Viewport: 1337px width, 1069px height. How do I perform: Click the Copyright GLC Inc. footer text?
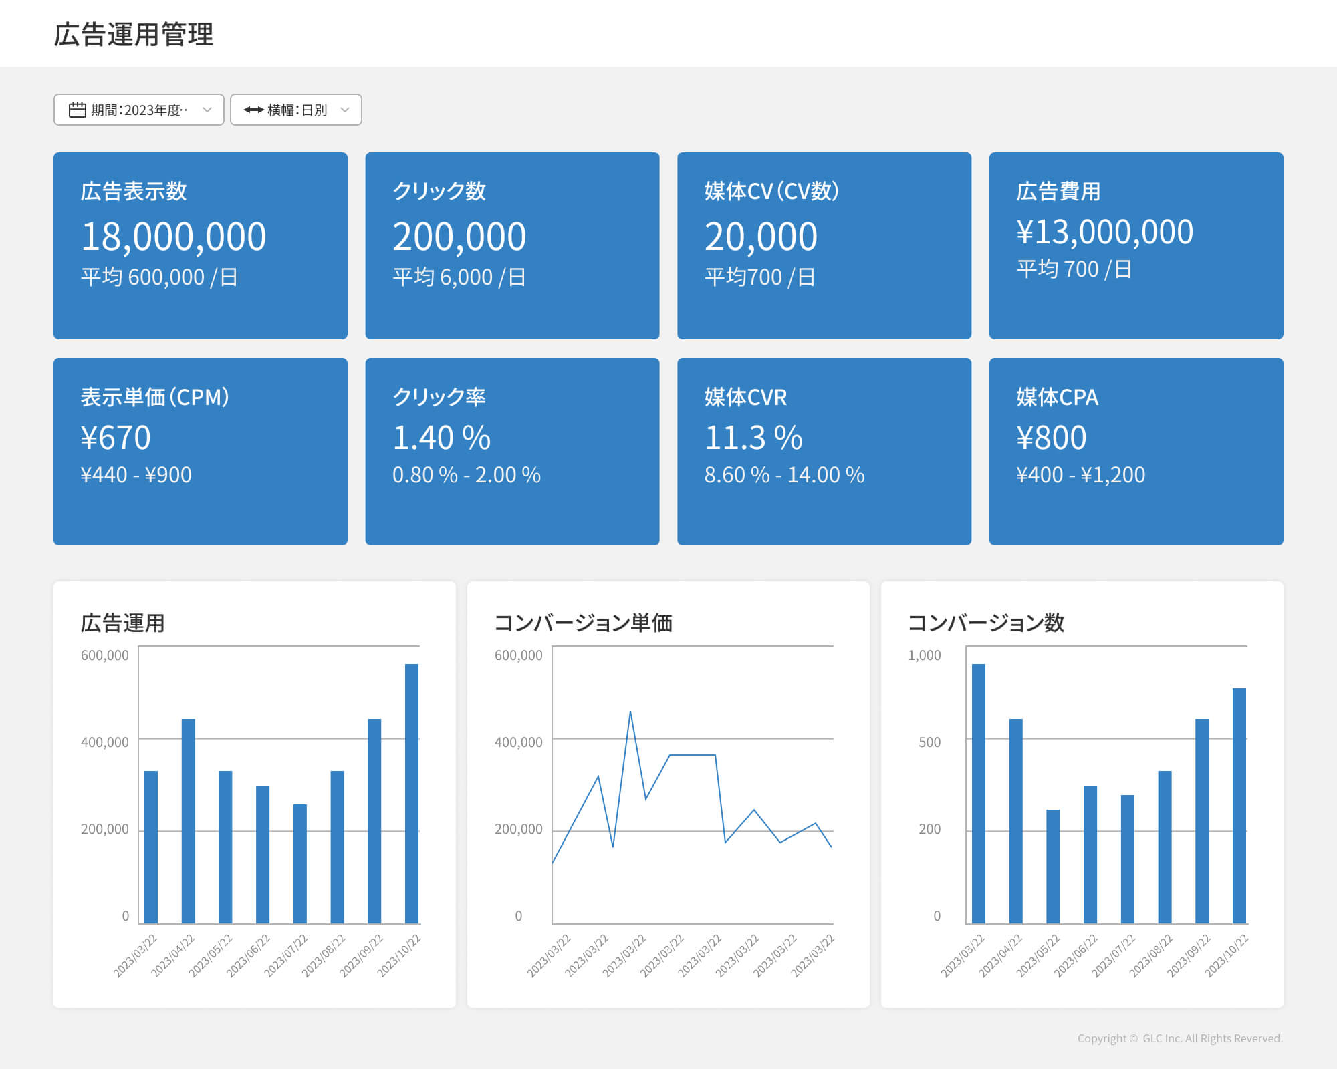(x=1180, y=1038)
